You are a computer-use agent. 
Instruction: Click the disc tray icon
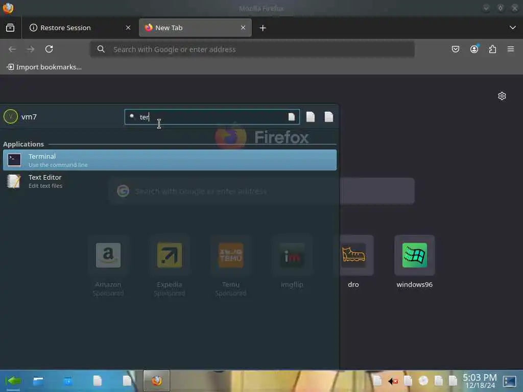tap(423, 380)
